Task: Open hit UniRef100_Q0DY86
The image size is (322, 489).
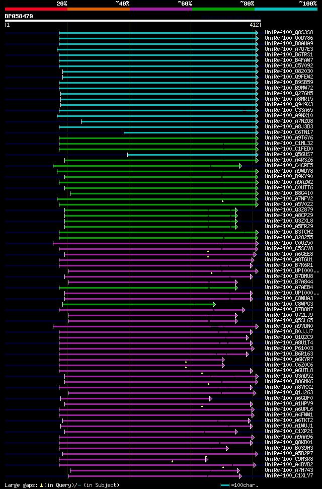Action: pyautogui.click(x=289, y=38)
